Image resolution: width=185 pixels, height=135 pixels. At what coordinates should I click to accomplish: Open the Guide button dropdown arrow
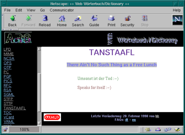click(x=97, y=16)
